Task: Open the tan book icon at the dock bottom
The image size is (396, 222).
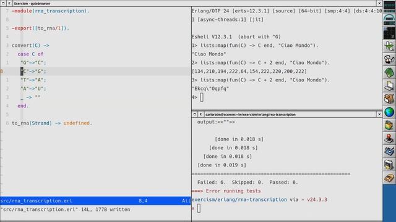Action: click(x=389, y=178)
